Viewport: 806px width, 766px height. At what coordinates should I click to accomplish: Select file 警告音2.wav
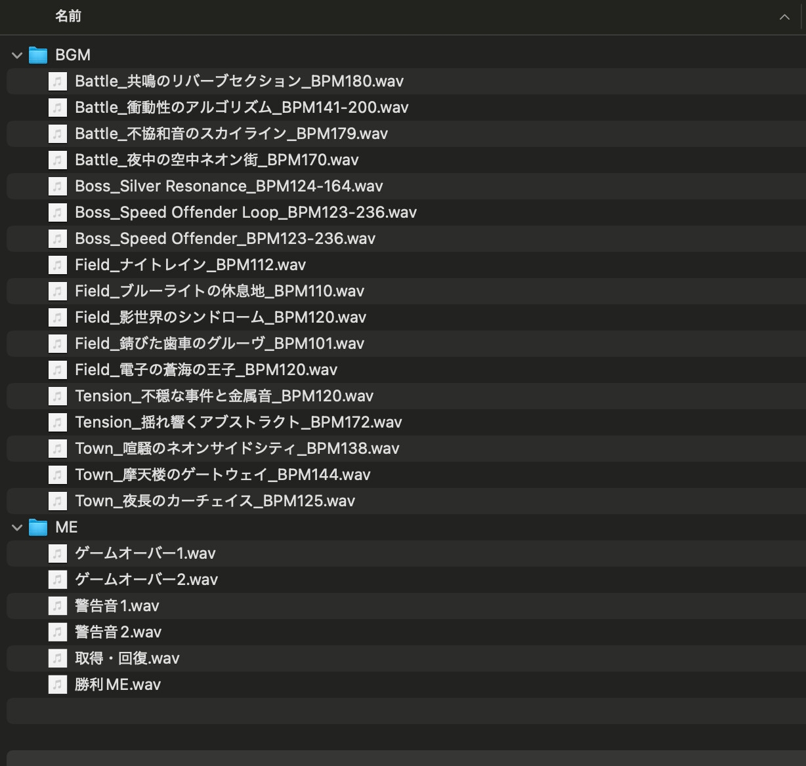point(118,632)
